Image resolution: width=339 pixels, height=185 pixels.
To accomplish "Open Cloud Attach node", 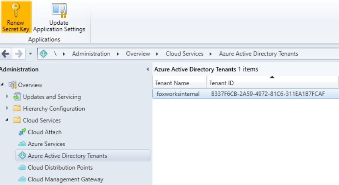I will 45,132.
